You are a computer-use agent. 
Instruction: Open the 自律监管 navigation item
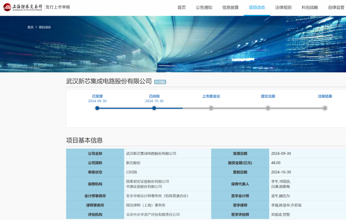pos(336,8)
